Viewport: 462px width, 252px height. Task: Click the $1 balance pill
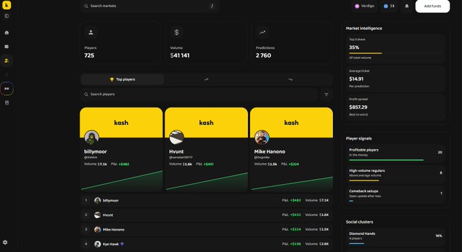tap(389, 6)
